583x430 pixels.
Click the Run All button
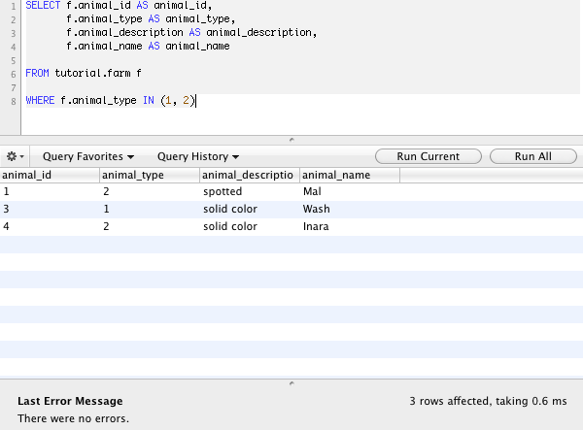pyautogui.click(x=533, y=156)
